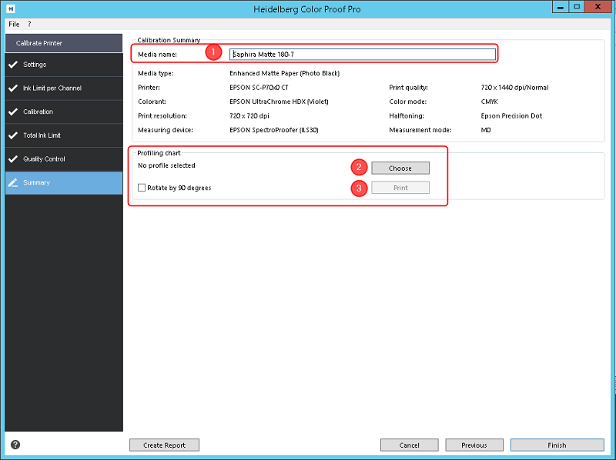Image resolution: width=616 pixels, height=460 pixels.
Task: Click the Settings step checkmark icon
Action: [x=13, y=65]
